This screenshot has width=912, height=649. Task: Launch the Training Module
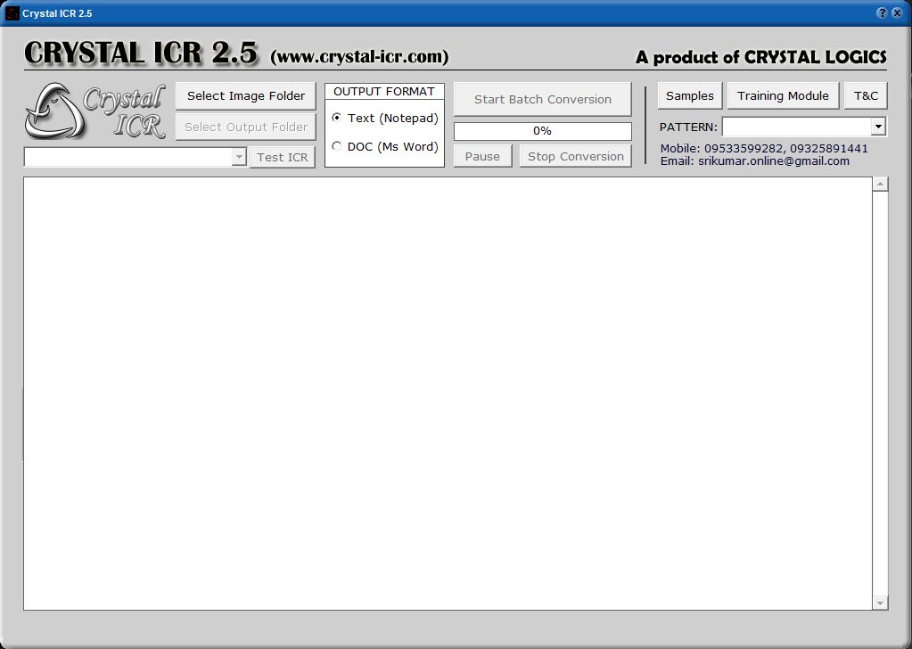click(x=784, y=96)
